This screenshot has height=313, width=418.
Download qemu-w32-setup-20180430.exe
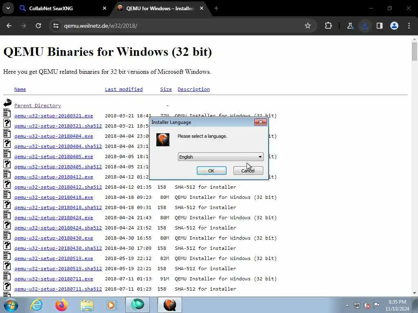(53, 238)
